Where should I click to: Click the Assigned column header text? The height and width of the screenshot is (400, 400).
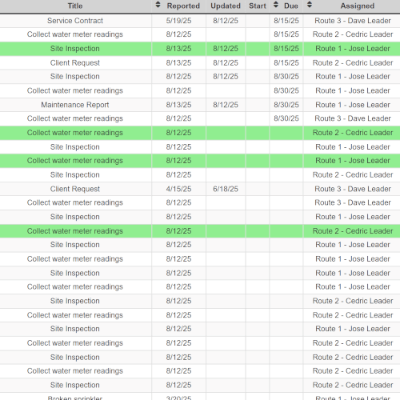[x=358, y=6]
